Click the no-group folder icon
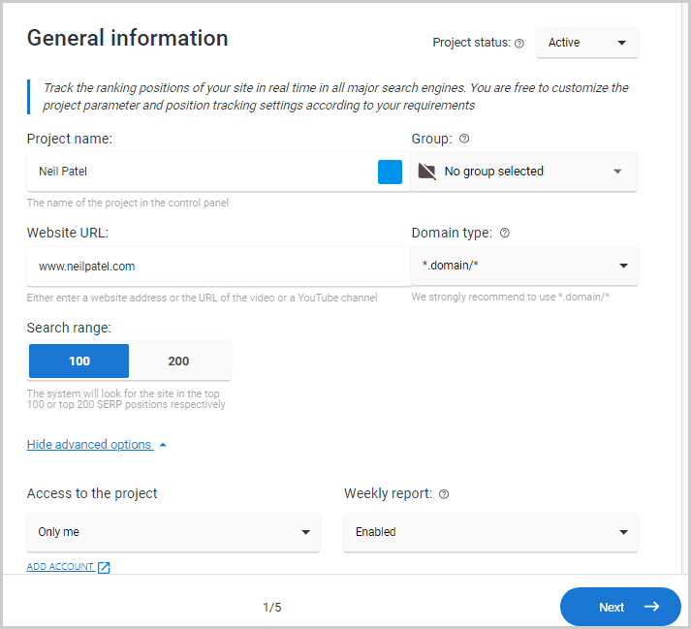Viewport: 691px width, 629px height. coord(426,172)
